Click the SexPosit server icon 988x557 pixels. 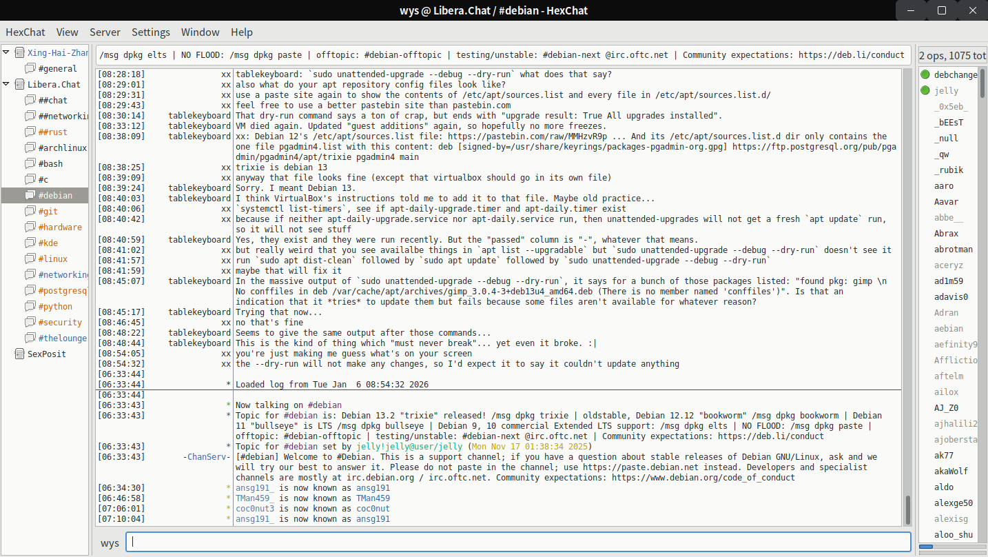tap(19, 354)
